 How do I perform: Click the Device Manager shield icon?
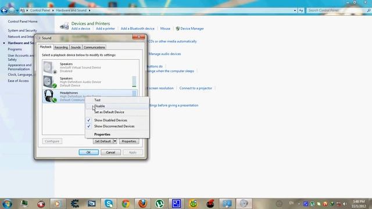click(x=177, y=28)
